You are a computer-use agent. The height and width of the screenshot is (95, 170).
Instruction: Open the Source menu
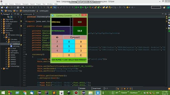[11, 4]
